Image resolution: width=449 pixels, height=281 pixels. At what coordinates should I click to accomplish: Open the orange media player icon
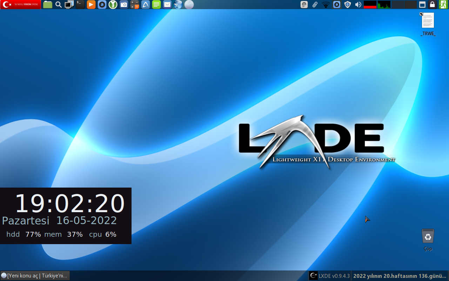[x=91, y=5]
